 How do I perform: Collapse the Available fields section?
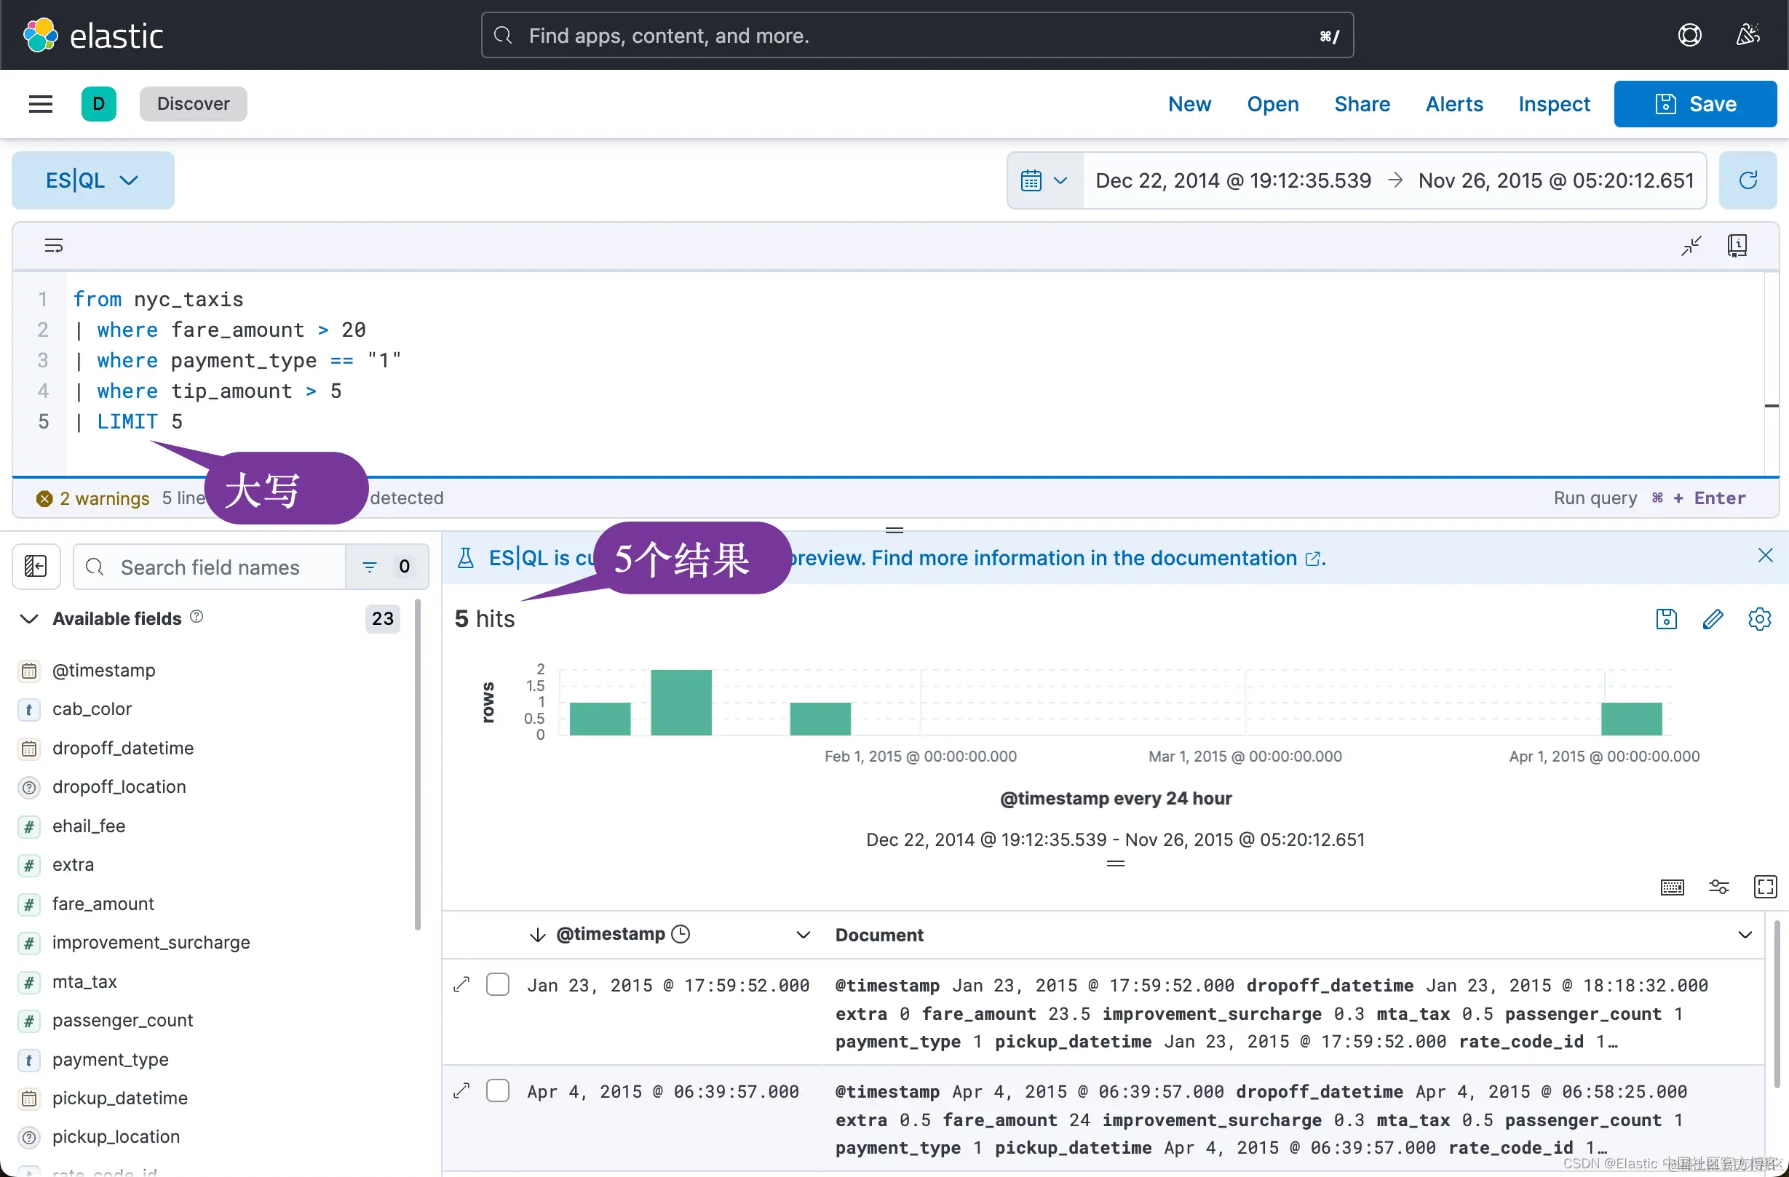coord(28,619)
